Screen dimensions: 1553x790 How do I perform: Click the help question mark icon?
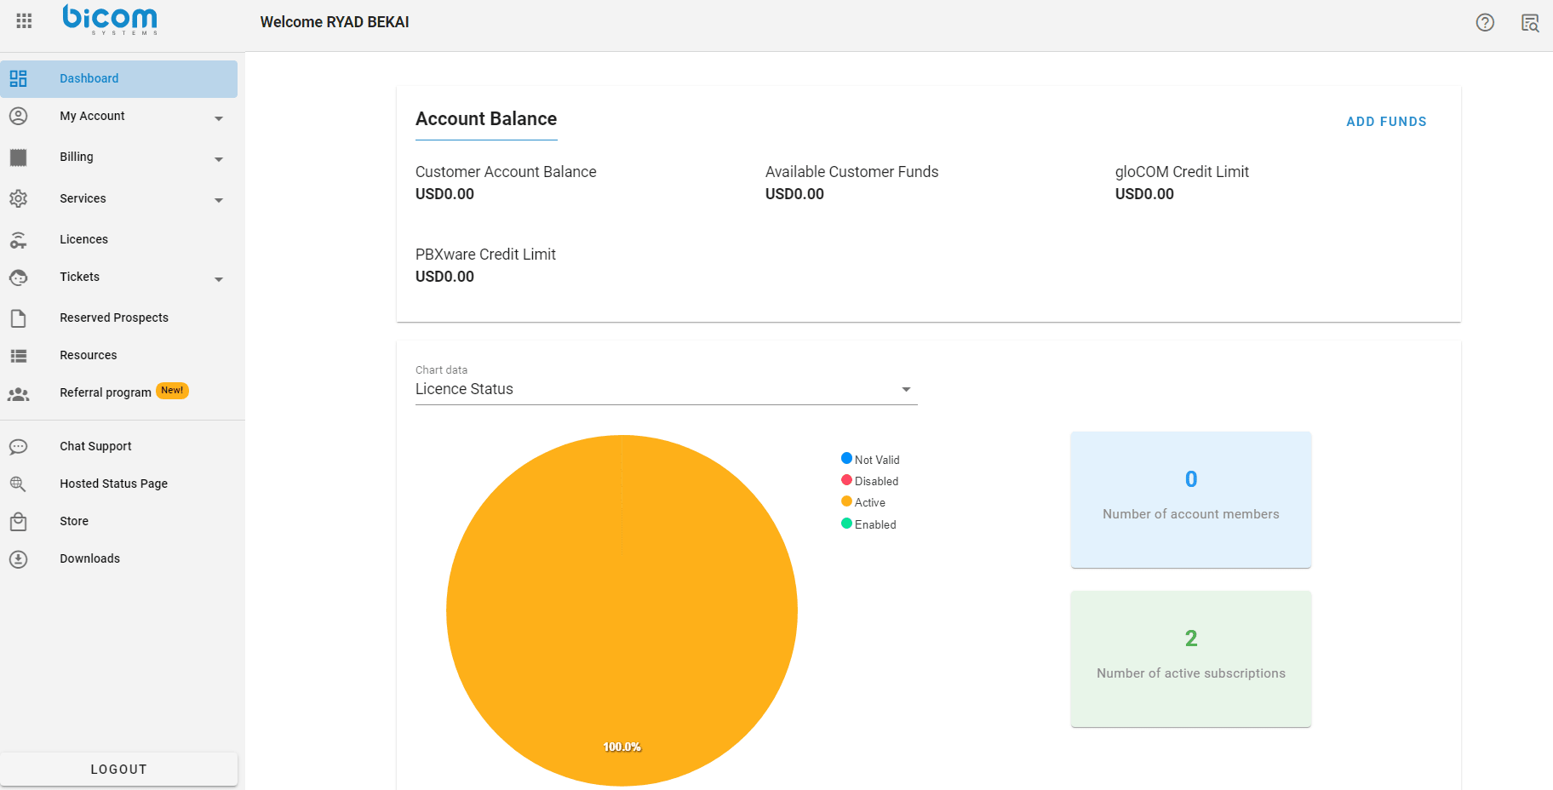point(1485,23)
